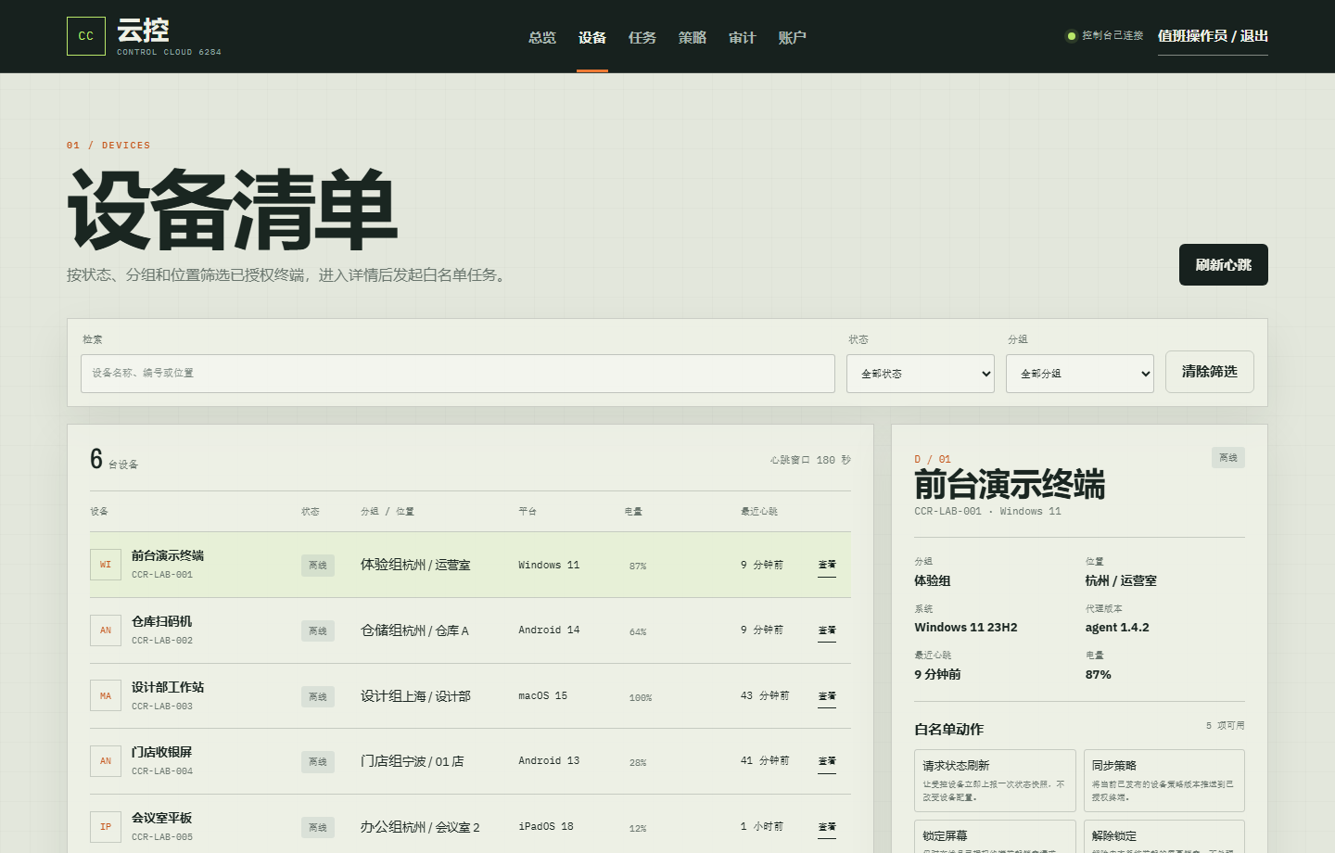Click the 解除锁定 action card

tap(1164, 836)
